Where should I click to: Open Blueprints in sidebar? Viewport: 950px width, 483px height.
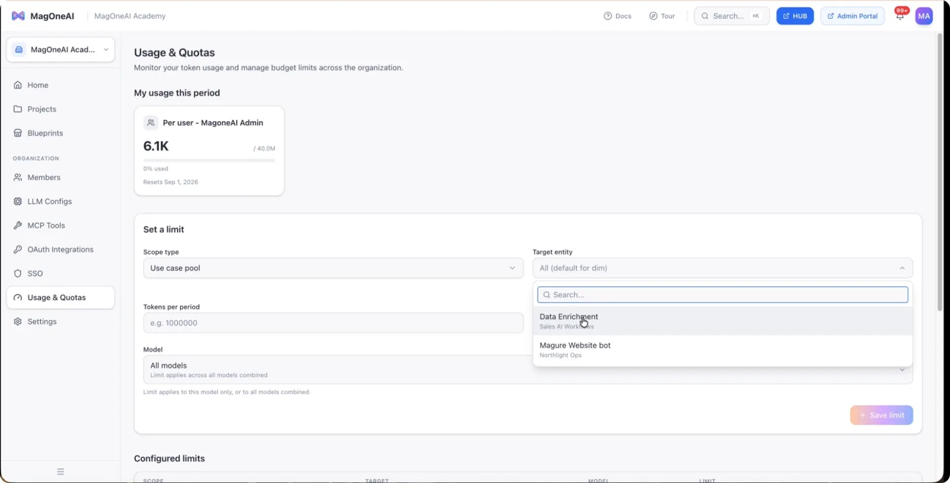coord(61,133)
